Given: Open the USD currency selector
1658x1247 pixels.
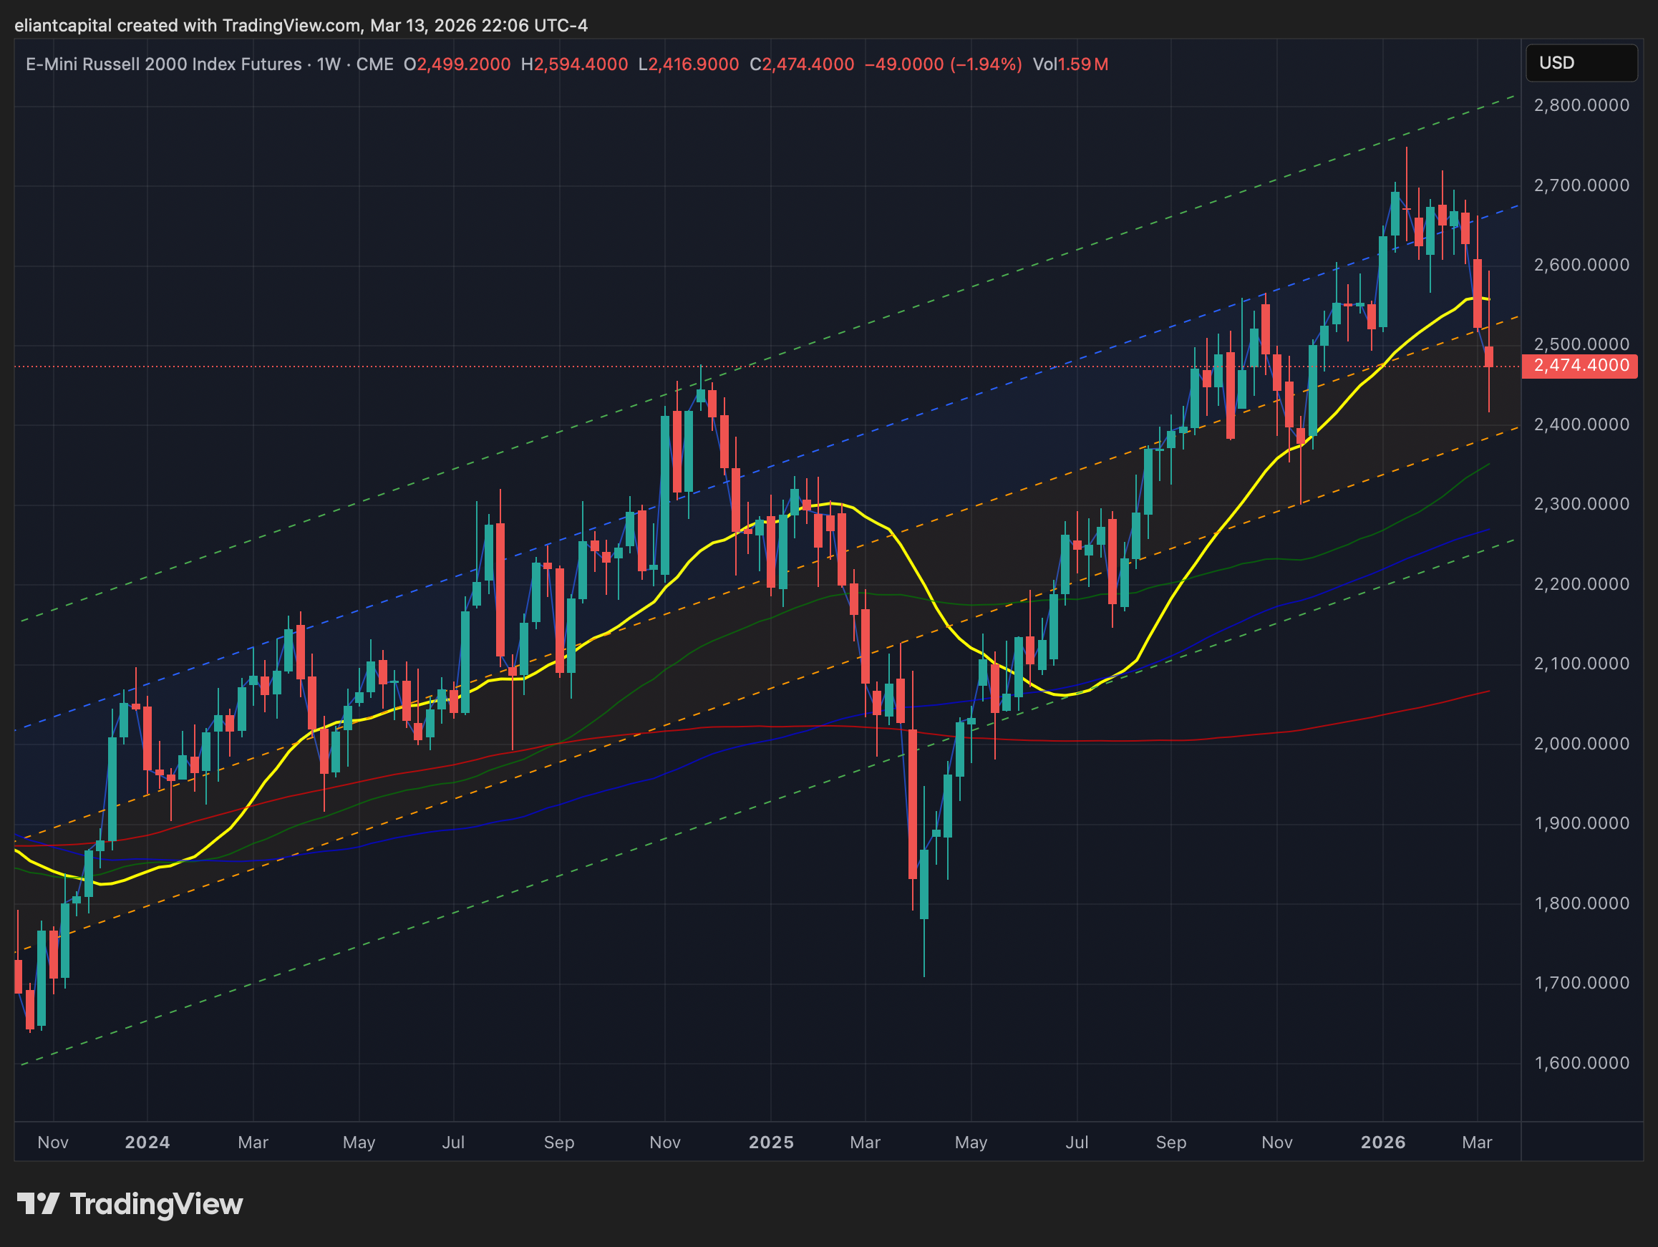Looking at the screenshot, I should point(1580,63).
